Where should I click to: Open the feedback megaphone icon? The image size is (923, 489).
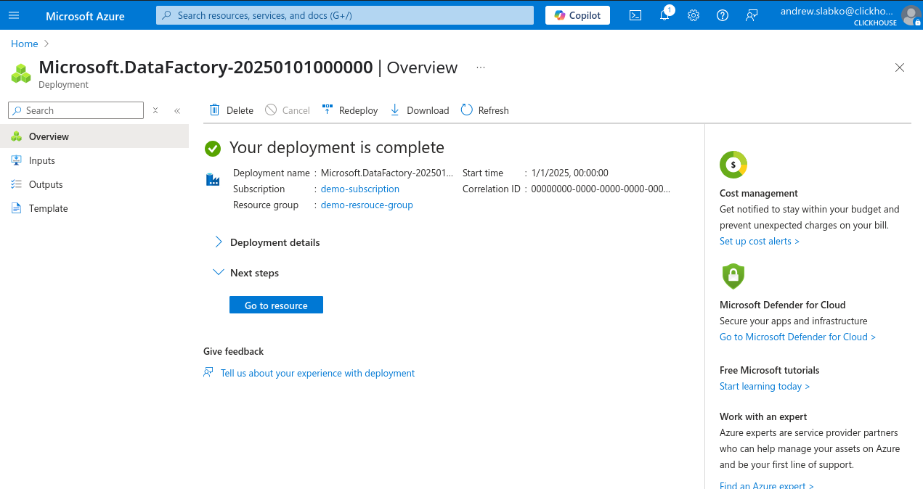[x=751, y=15]
